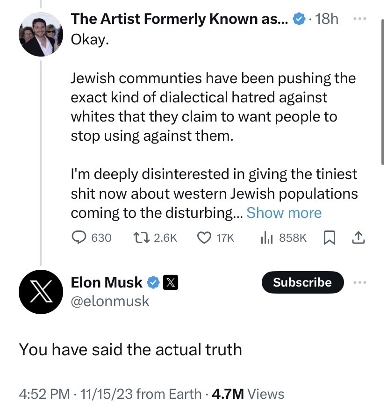Click The Artist Formerly Known as name
387x410 pixels.
[179, 19]
